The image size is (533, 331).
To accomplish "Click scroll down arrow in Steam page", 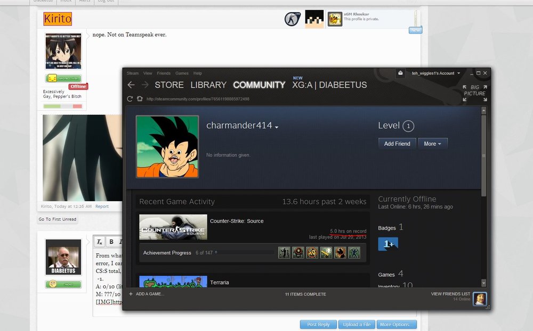I will tap(484, 283).
